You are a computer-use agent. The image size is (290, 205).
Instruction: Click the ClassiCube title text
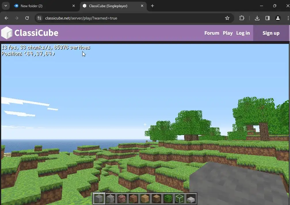click(x=36, y=33)
